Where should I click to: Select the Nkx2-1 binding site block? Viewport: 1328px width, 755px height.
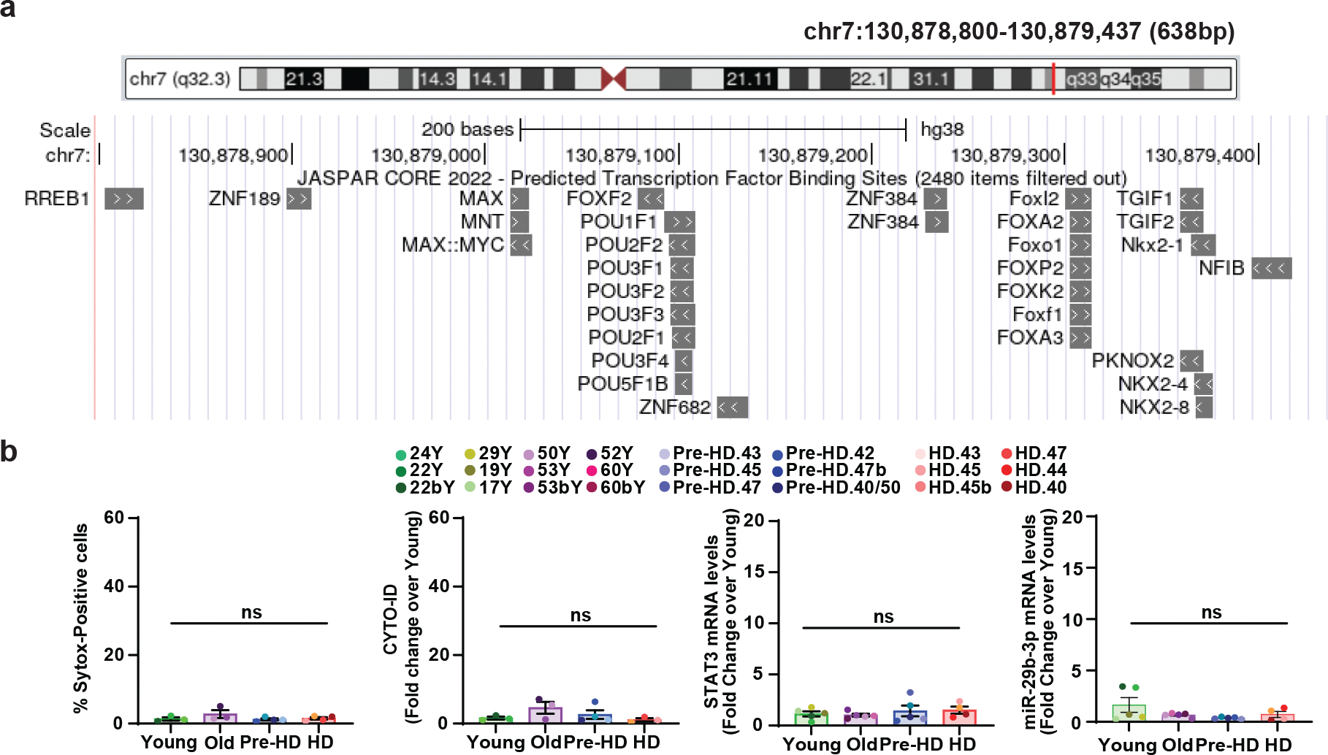coord(1203,245)
